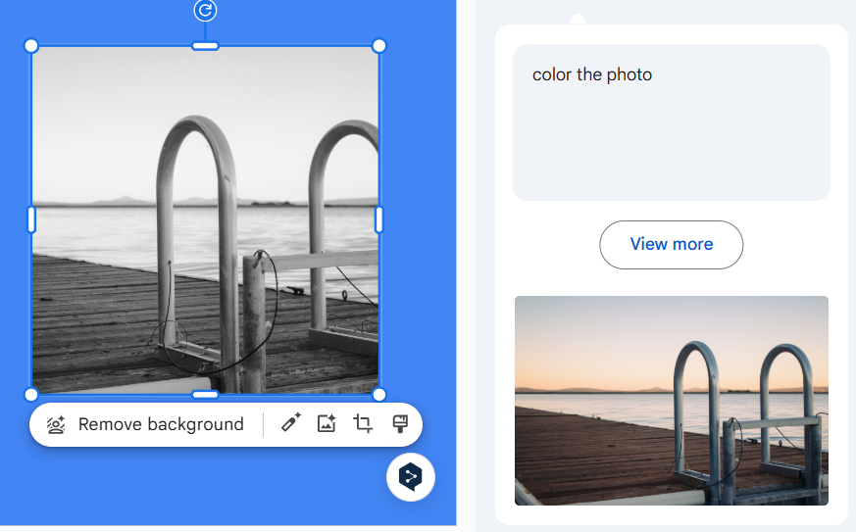Click the top-right corner resize handle
The height and width of the screenshot is (532, 856).
tap(379, 46)
